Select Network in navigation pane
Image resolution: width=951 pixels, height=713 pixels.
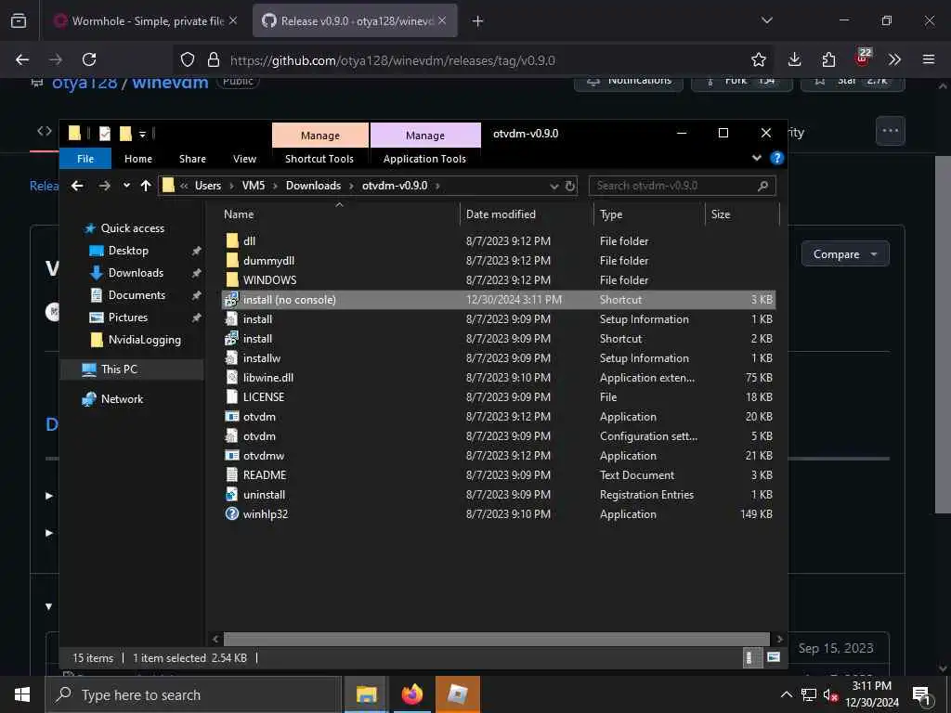point(122,398)
